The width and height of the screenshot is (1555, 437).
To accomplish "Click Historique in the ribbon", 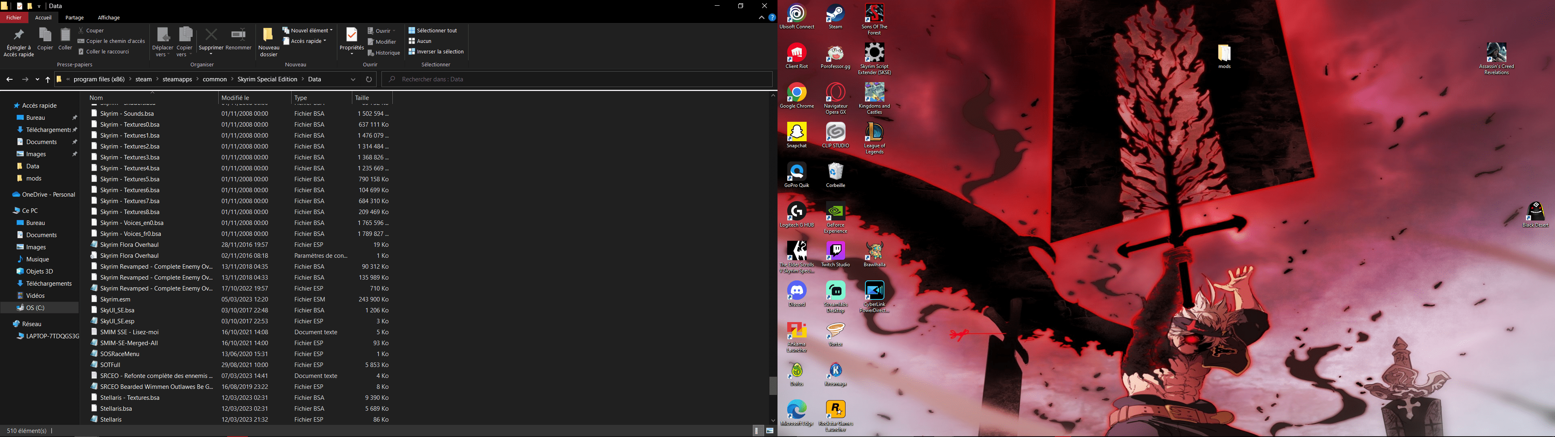I will pos(384,53).
